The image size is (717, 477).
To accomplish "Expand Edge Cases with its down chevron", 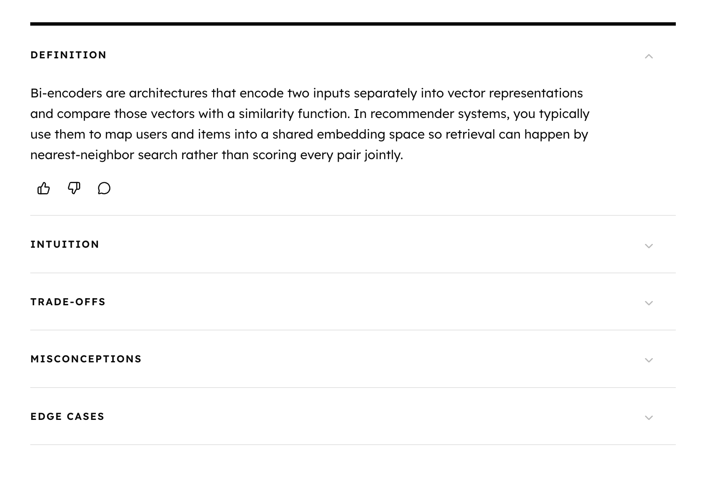I will point(649,418).
